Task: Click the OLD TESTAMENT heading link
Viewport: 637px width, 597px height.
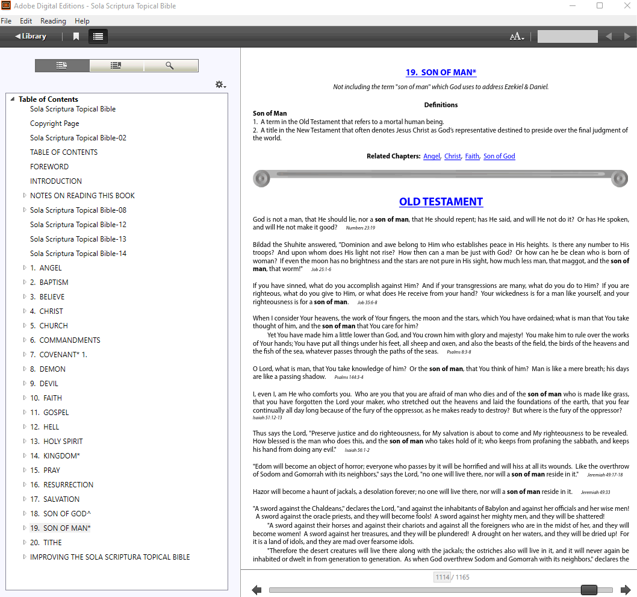Action: (441, 202)
